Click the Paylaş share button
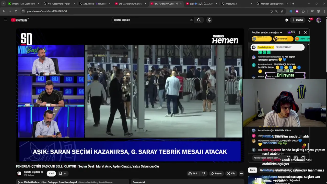Viewport: 327px width, 184px height. [216, 174]
